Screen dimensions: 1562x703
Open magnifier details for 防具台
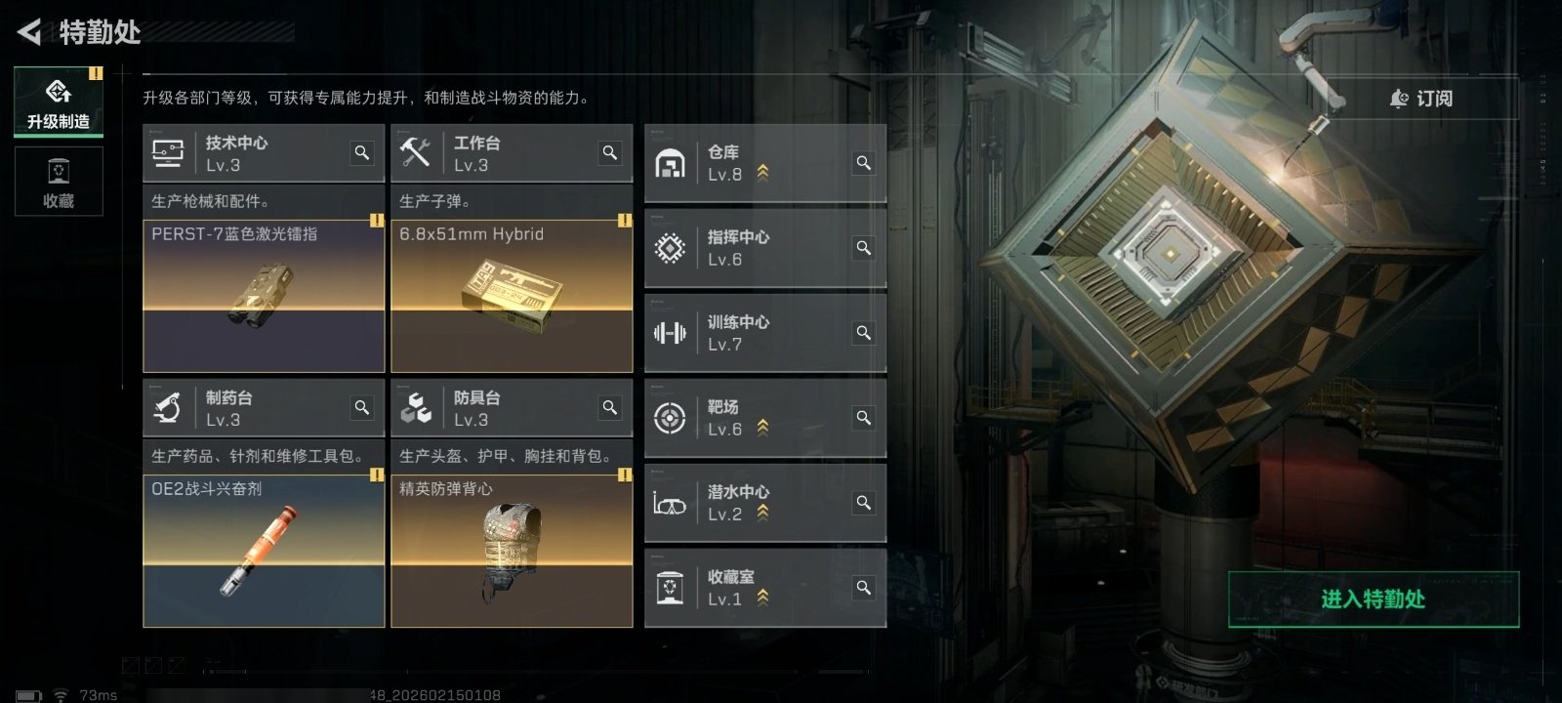(610, 408)
